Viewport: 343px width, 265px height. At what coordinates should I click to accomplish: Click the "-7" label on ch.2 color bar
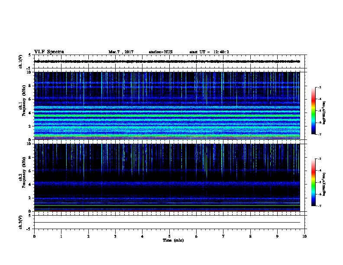(x=319, y=206)
